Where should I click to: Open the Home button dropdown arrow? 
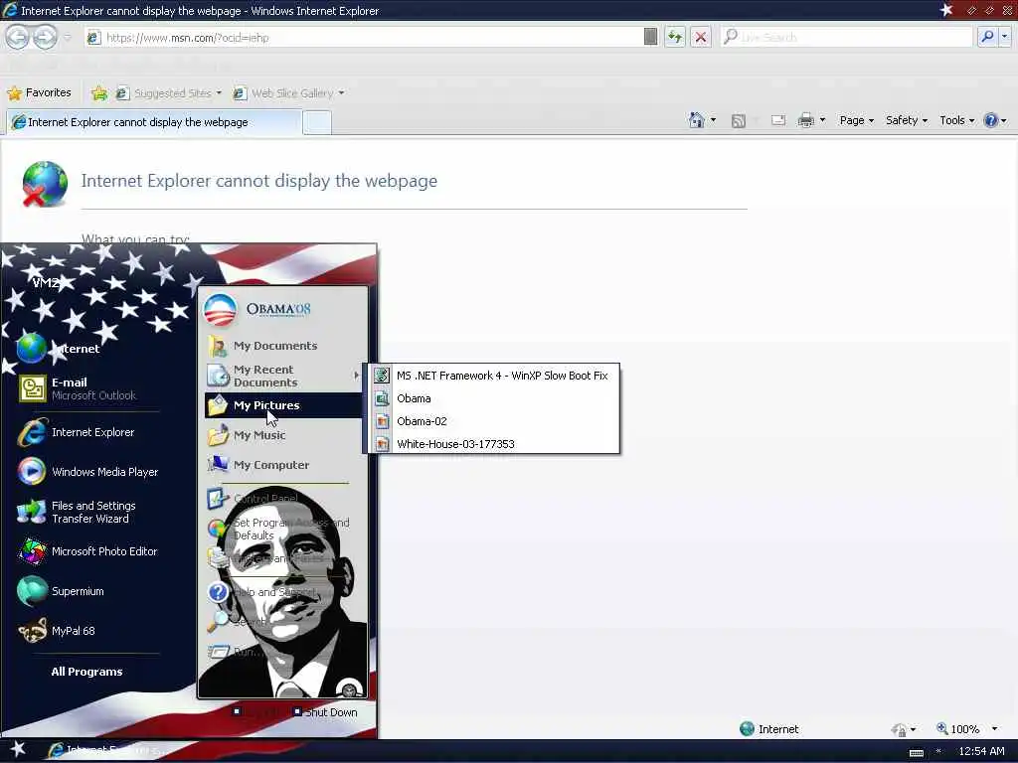(x=714, y=120)
